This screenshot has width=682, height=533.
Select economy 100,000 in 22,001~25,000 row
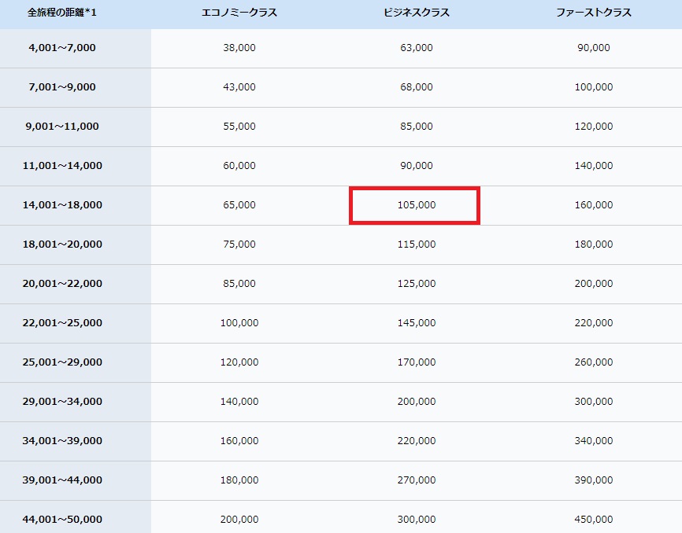239,323
